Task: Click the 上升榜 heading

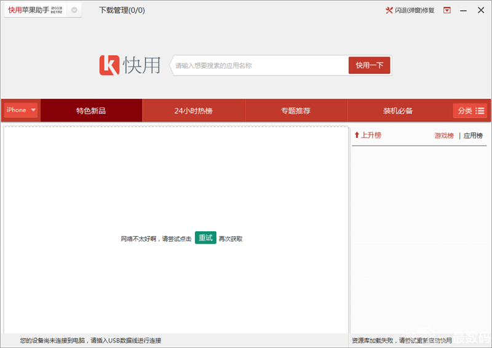Action: [368, 135]
